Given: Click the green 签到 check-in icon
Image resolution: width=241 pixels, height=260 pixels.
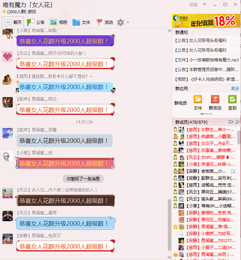Looking at the screenshot, I should click(232, 99).
